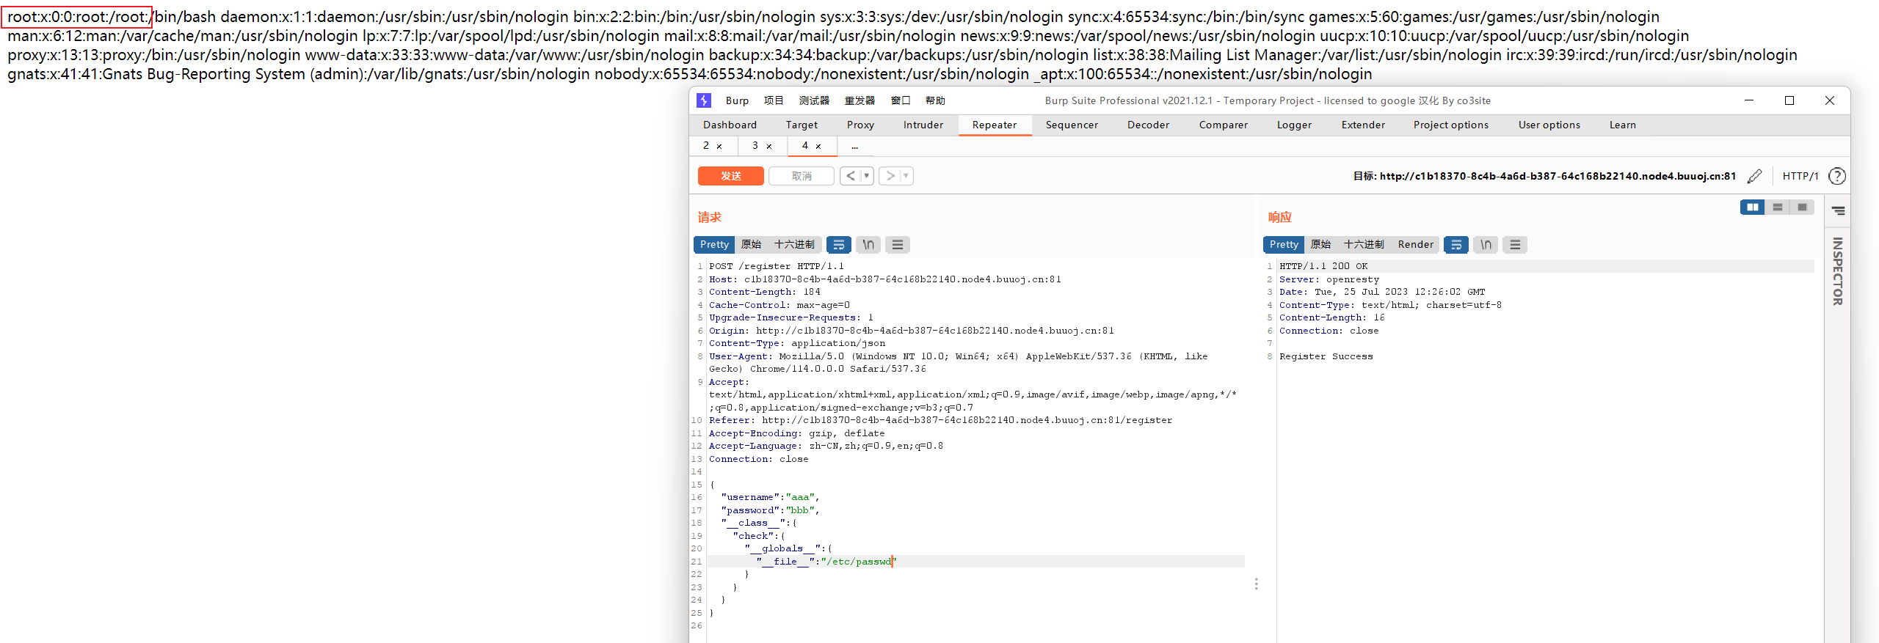Screen dimensions: 1879x643
Task: Edit target with the pencil icon
Action: (1754, 176)
